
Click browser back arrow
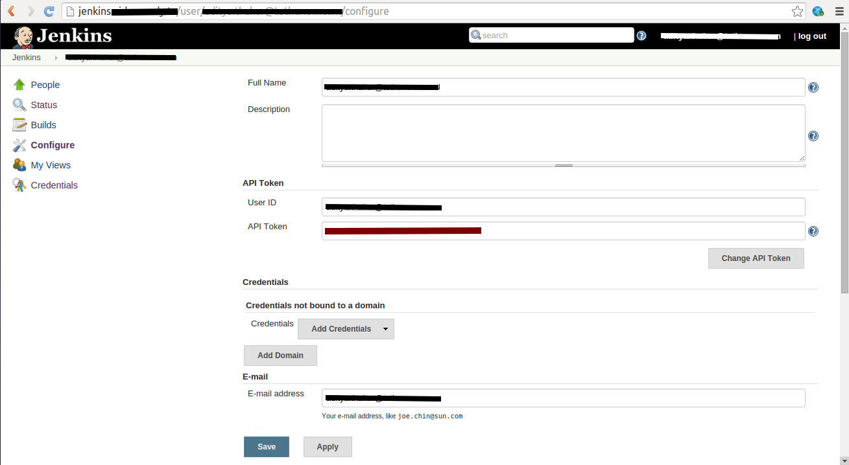(x=11, y=11)
